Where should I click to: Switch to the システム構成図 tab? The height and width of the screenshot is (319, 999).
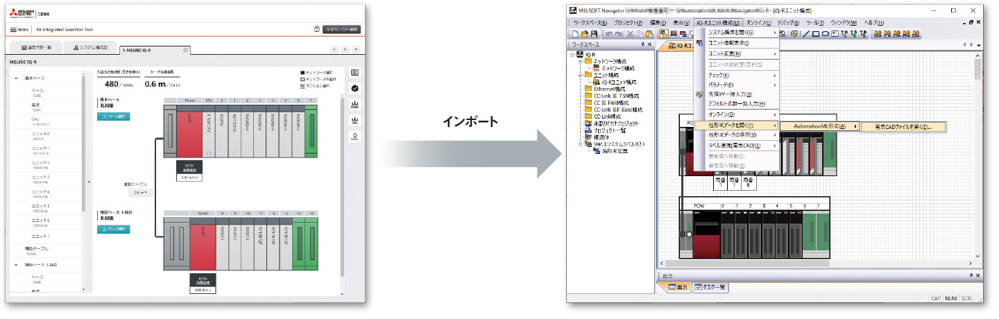90,48
